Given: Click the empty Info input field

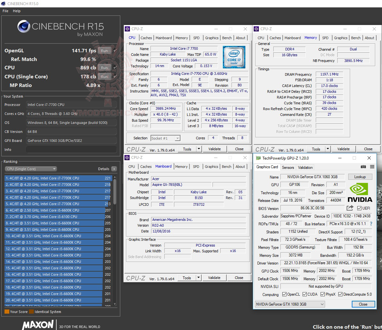Looking at the screenshot, I should [x=71, y=150].
